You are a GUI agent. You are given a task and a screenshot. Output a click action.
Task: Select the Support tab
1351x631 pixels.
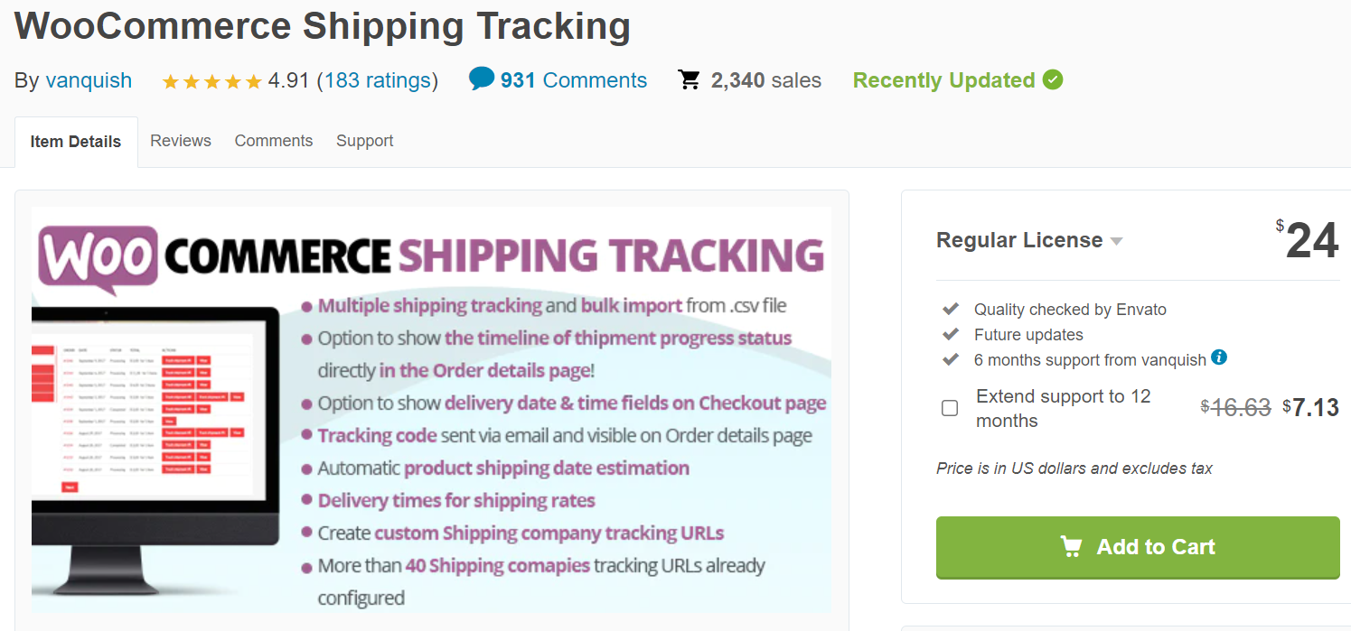365,141
